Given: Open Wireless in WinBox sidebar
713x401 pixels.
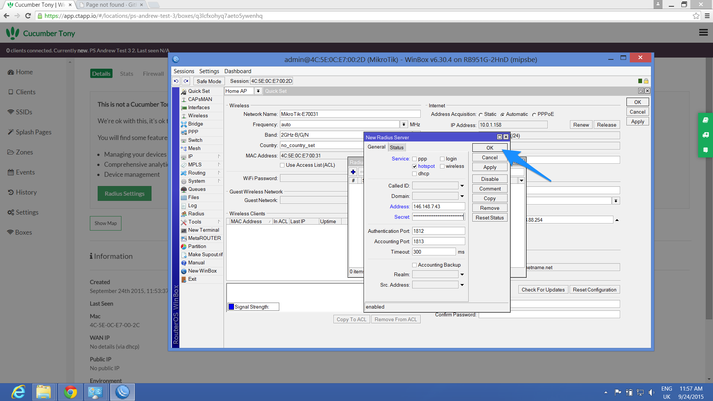Looking at the screenshot, I should click(x=198, y=115).
